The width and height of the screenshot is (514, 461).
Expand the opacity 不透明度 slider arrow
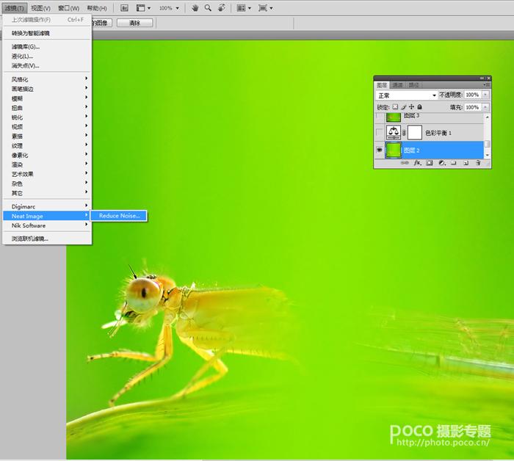point(485,95)
